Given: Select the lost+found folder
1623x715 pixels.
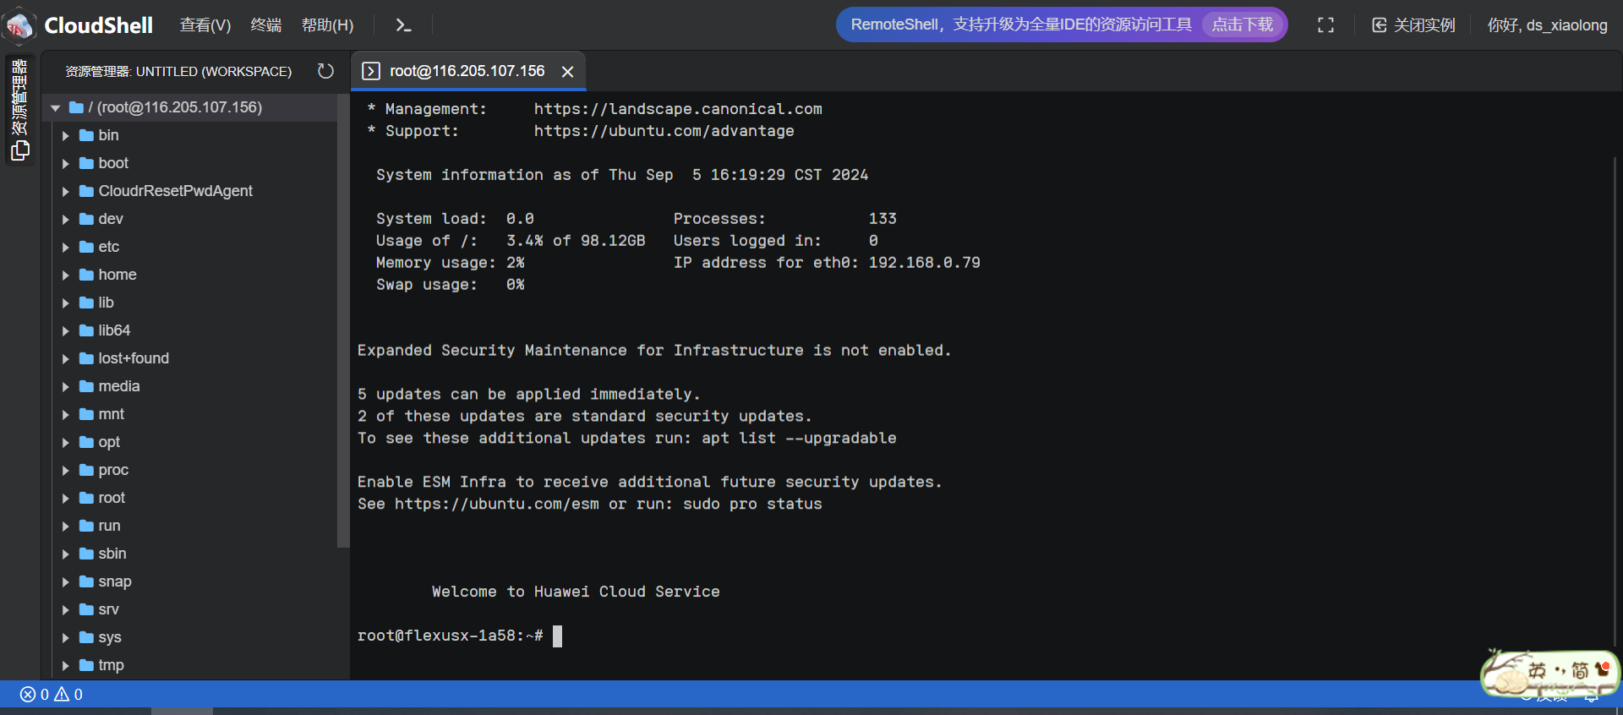Looking at the screenshot, I should (134, 358).
